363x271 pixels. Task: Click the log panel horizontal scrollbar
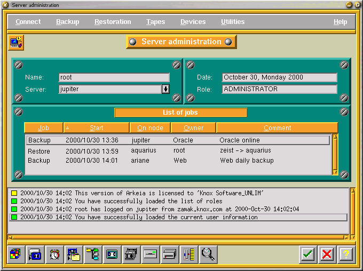tap(178, 237)
